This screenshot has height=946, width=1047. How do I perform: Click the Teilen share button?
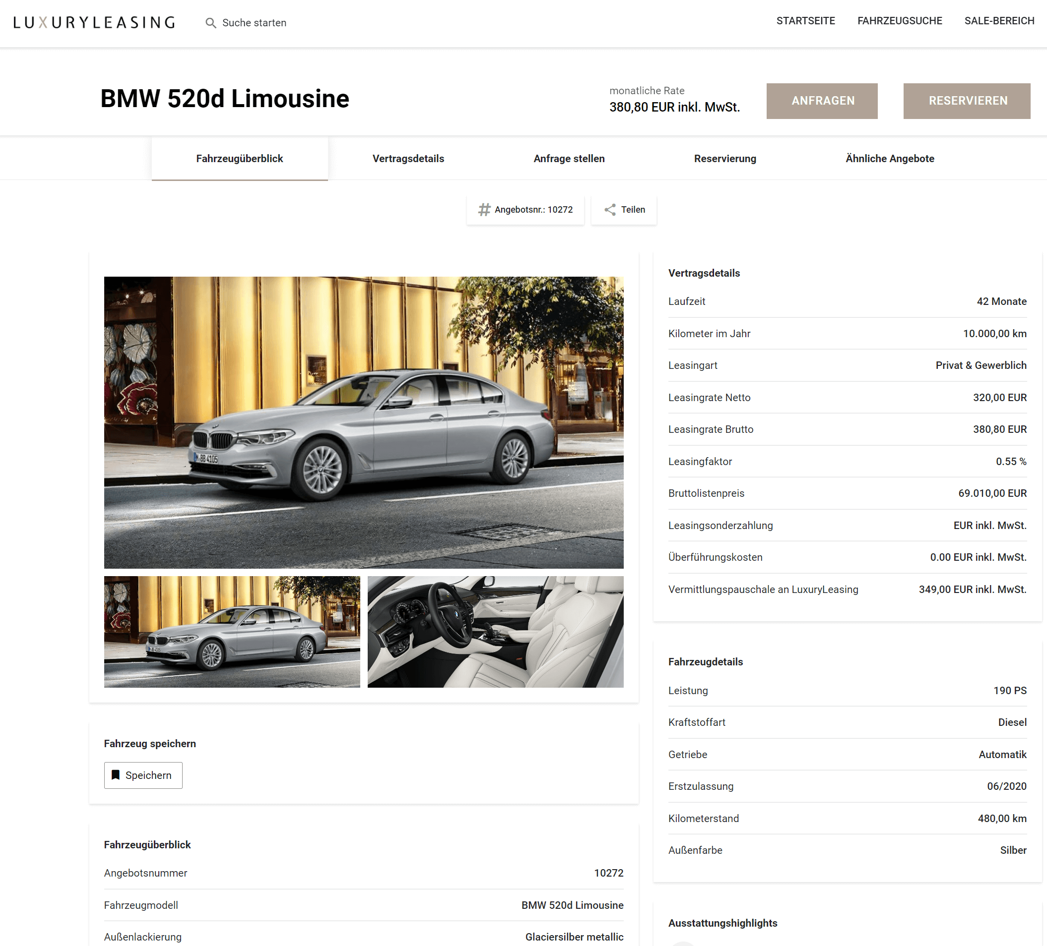click(x=624, y=210)
